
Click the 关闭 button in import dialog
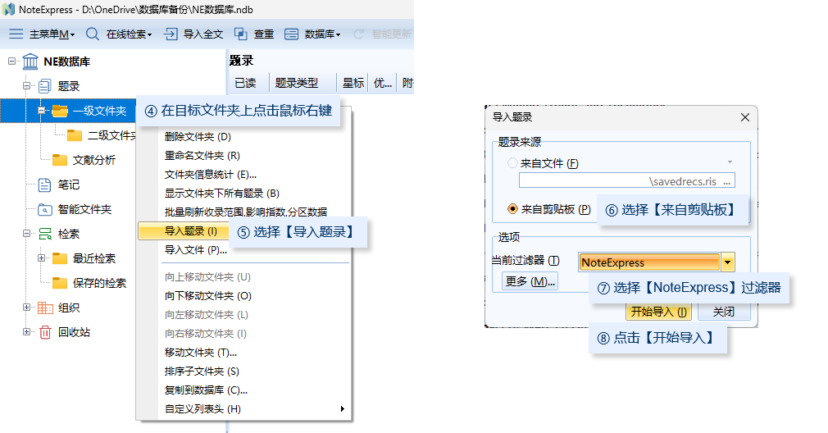click(x=723, y=312)
